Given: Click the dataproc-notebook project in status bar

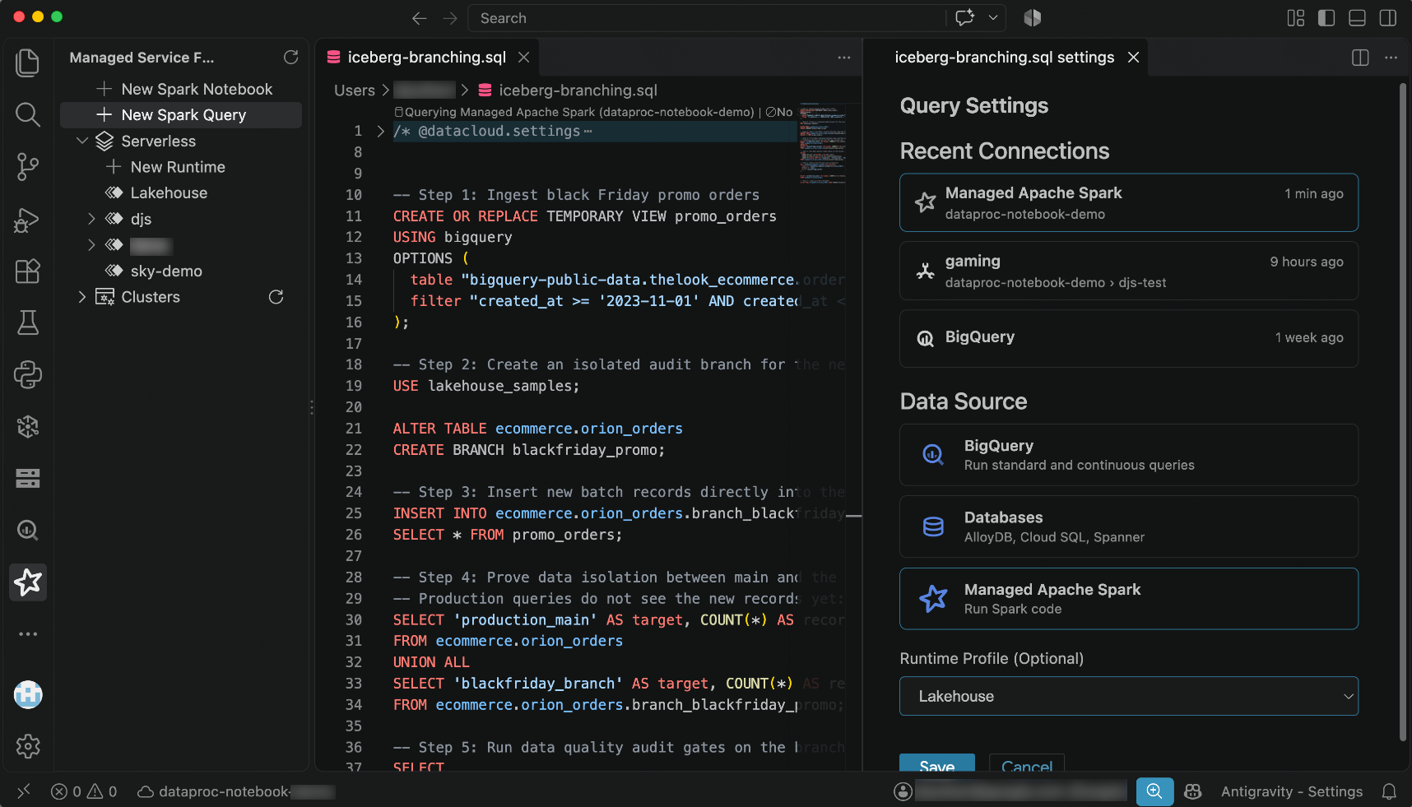Looking at the screenshot, I should (235, 791).
